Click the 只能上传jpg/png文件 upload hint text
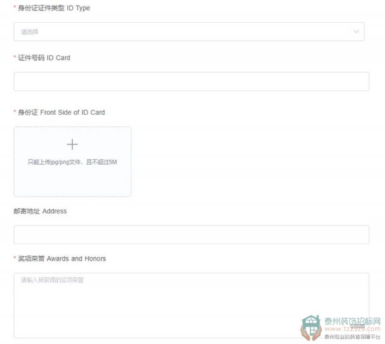The image size is (385, 344). click(72, 162)
